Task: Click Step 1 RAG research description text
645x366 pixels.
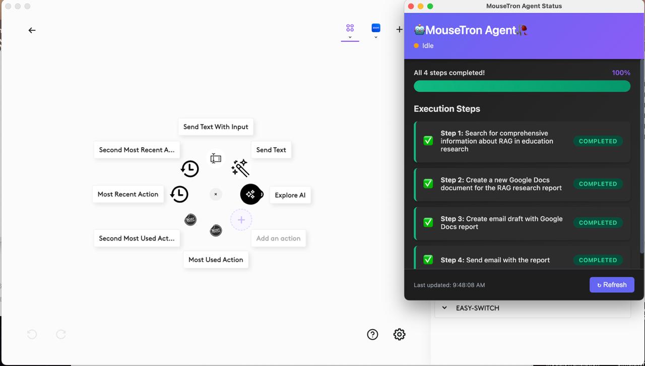Action: pyautogui.click(x=497, y=141)
